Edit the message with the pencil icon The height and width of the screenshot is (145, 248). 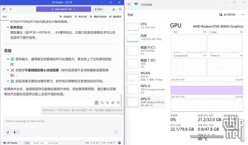[x=113, y=103]
